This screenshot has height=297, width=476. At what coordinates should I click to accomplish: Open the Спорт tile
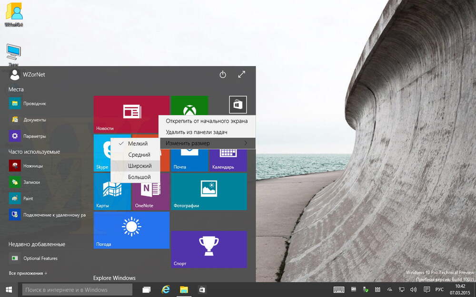coord(208,249)
